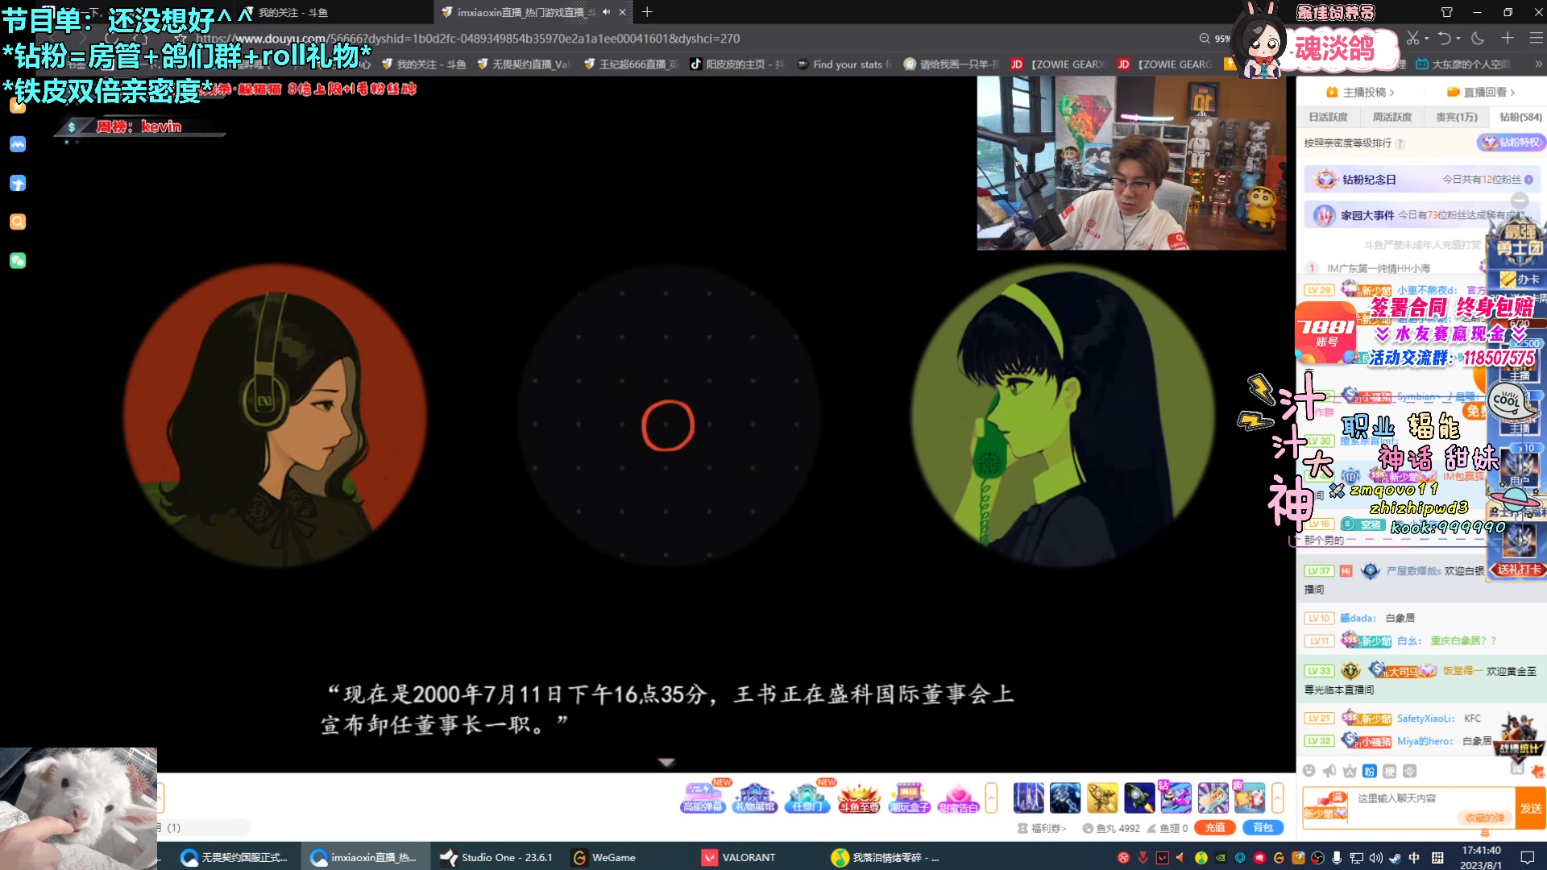The height and width of the screenshot is (870, 1547).
Task: Open the 直播回看 link
Action: (1481, 92)
